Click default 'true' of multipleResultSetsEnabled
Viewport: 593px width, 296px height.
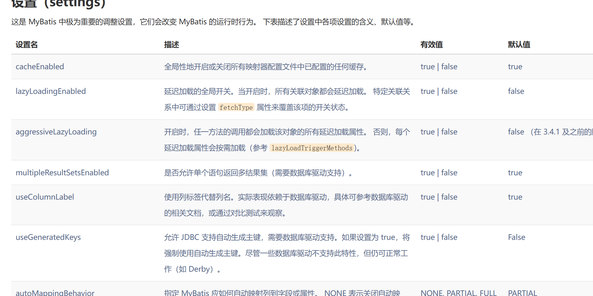[515, 172]
